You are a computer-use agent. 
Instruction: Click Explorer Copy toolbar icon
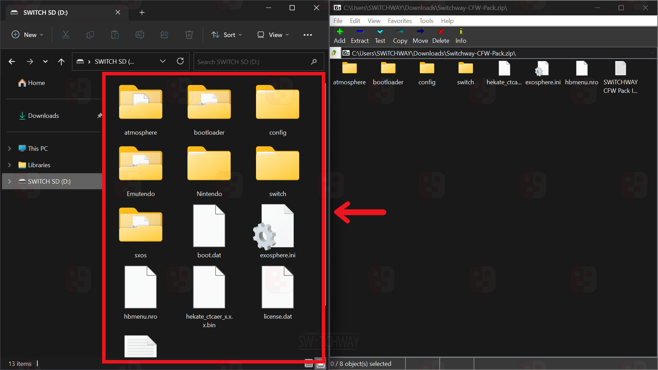tap(90, 35)
